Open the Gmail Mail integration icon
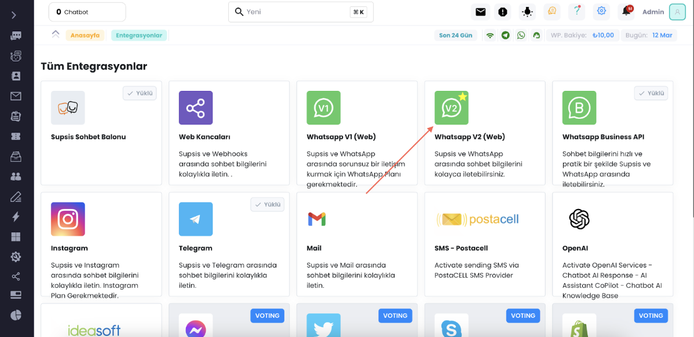This screenshot has height=337, width=694. point(317,219)
